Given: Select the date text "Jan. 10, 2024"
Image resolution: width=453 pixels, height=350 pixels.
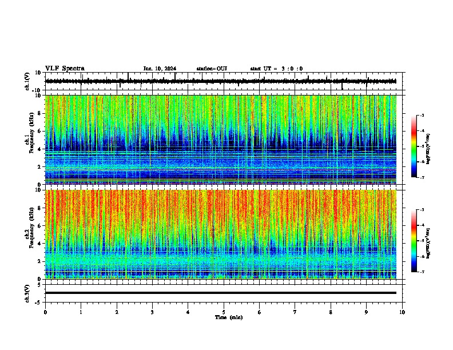Looking at the screenshot, I should tap(160, 69).
